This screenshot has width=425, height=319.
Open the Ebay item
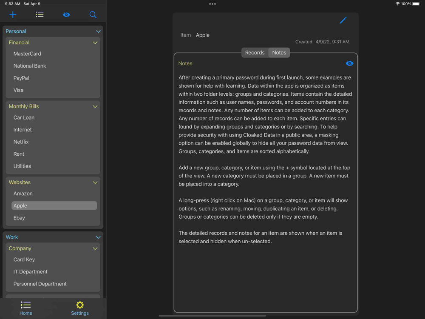[x=54, y=218]
